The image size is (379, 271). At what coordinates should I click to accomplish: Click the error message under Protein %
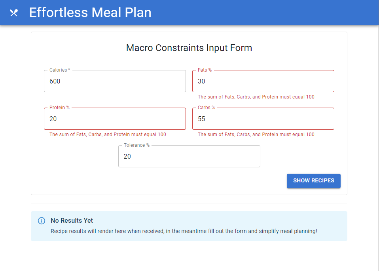(108, 135)
